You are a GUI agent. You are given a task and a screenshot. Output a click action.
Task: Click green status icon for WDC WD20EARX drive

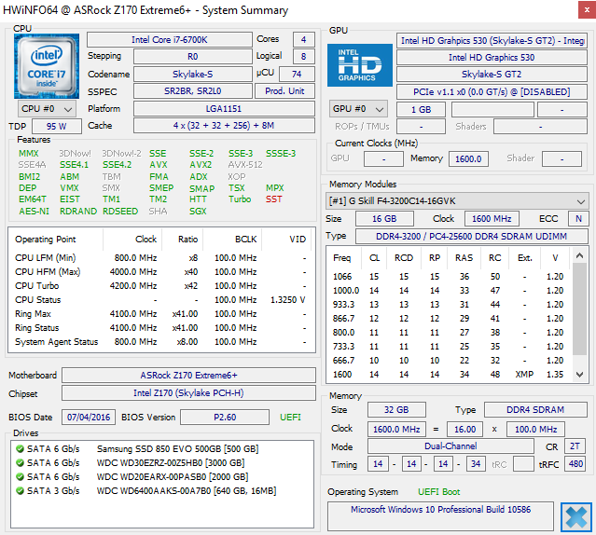click(20, 477)
